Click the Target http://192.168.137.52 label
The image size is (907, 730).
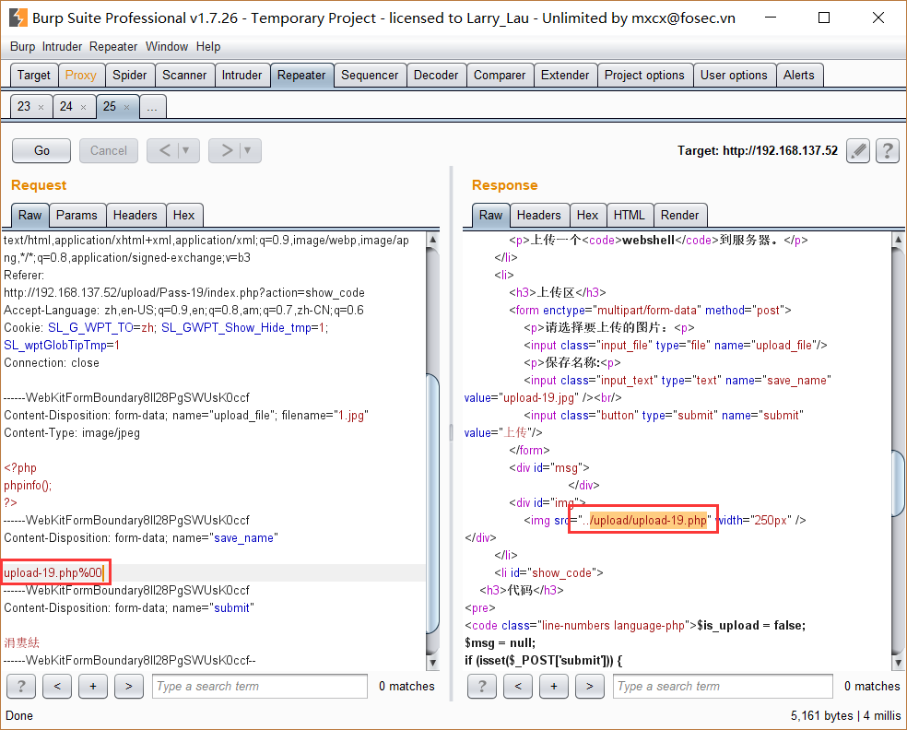pos(758,151)
